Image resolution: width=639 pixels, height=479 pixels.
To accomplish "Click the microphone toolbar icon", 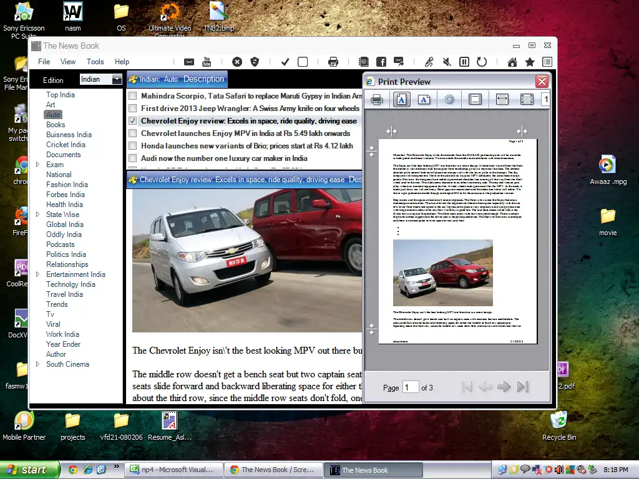I will tap(429, 62).
